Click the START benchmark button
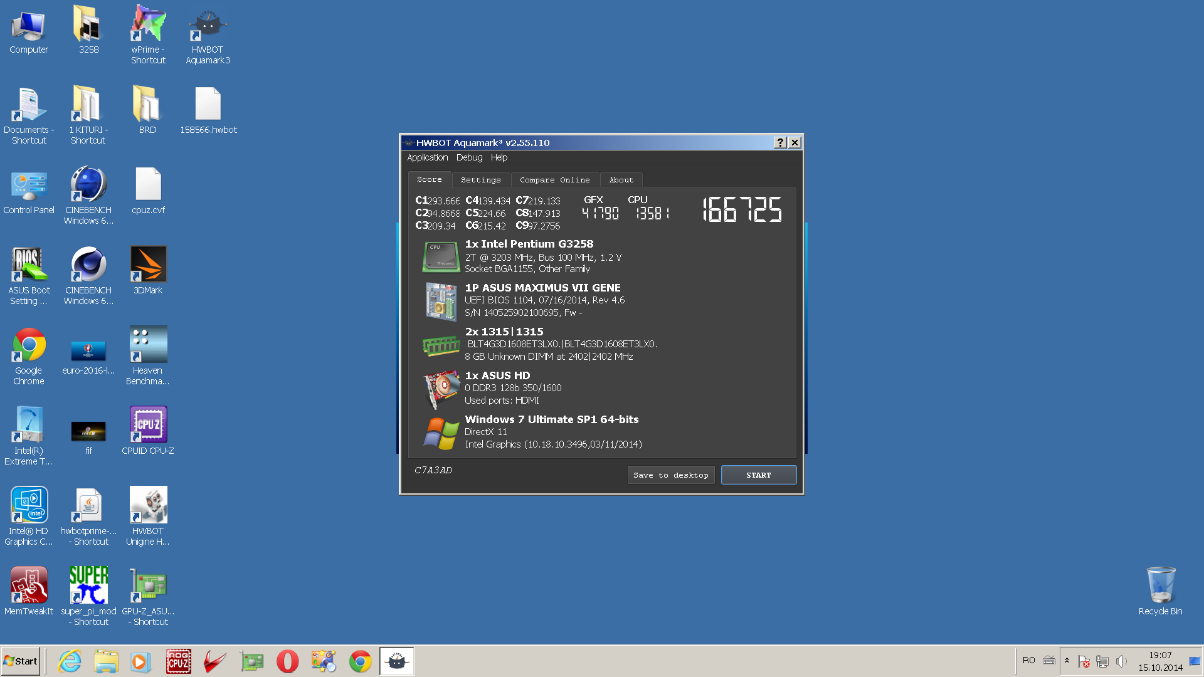This screenshot has width=1204, height=677. (759, 475)
